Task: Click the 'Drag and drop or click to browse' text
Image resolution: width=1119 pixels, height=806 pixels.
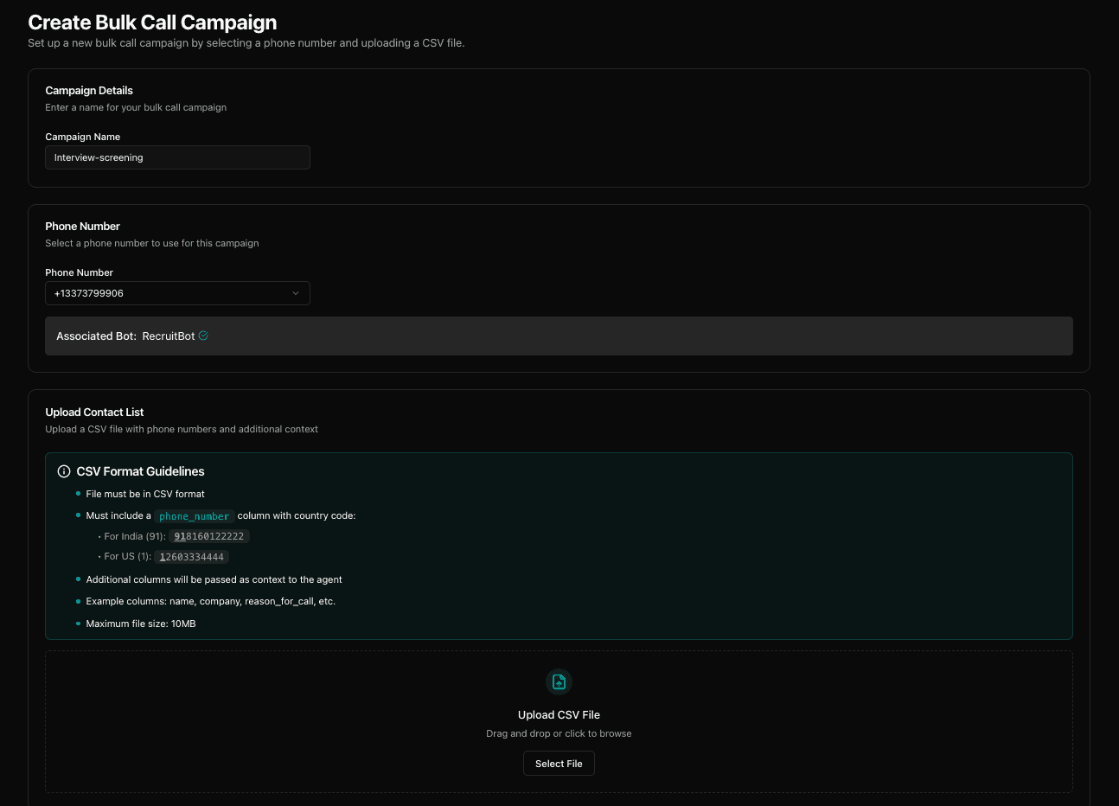Action: (x=559, y=733)
